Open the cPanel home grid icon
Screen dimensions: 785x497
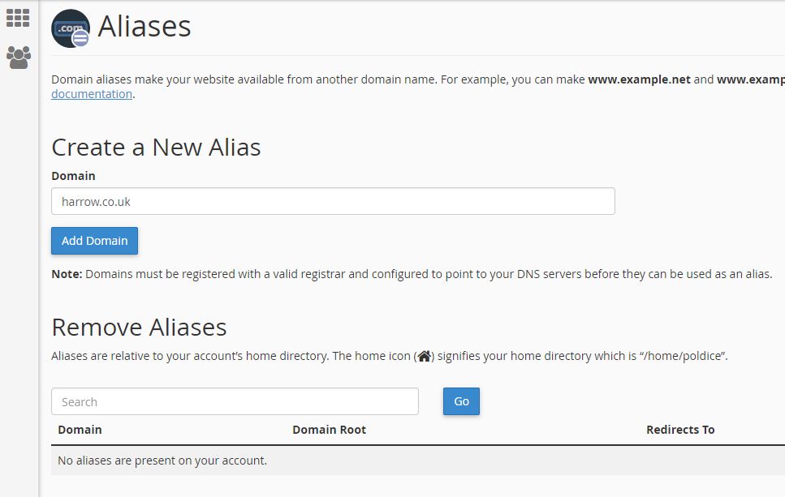[18, 18]
